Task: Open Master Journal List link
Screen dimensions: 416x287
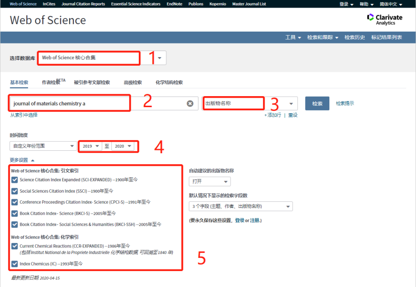Action: coord(249,4)
